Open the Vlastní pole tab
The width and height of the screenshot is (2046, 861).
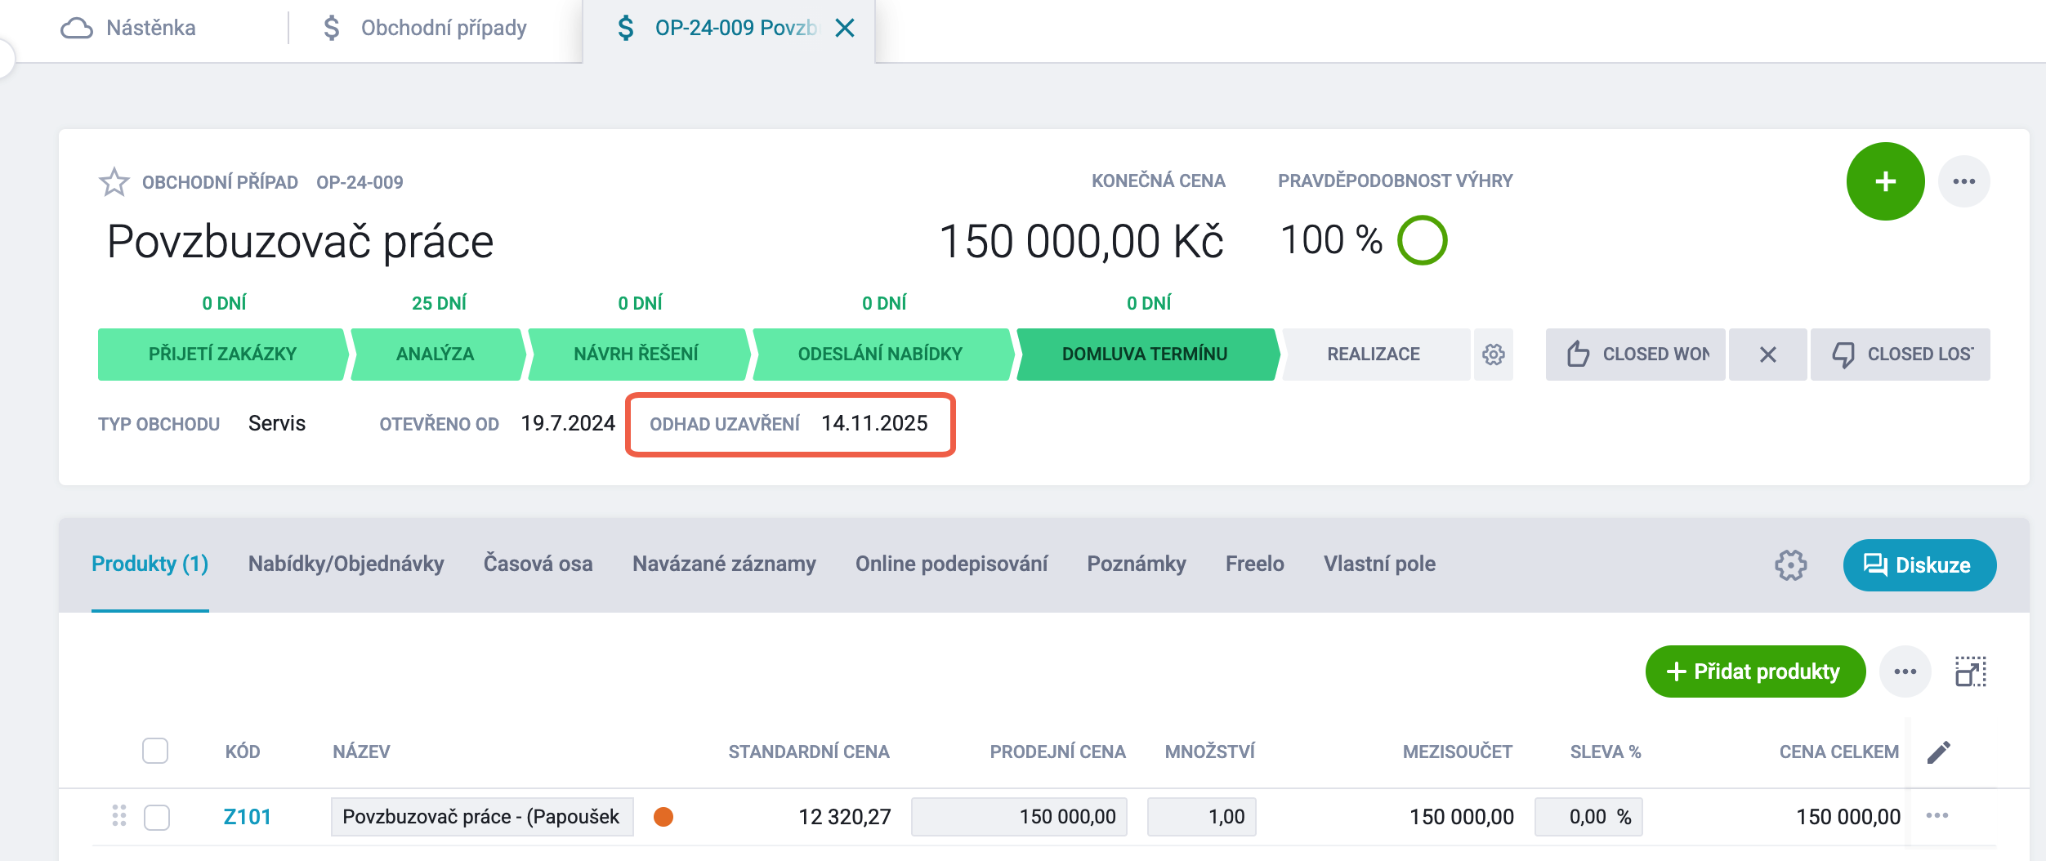[x=1379, y=564]
